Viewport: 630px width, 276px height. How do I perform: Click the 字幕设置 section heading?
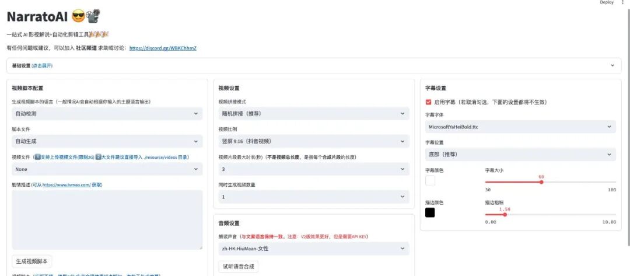(x=436, y=88)
